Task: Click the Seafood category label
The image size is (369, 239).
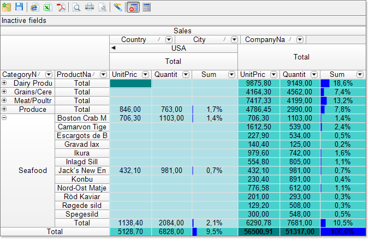Action: coord(33,170)
